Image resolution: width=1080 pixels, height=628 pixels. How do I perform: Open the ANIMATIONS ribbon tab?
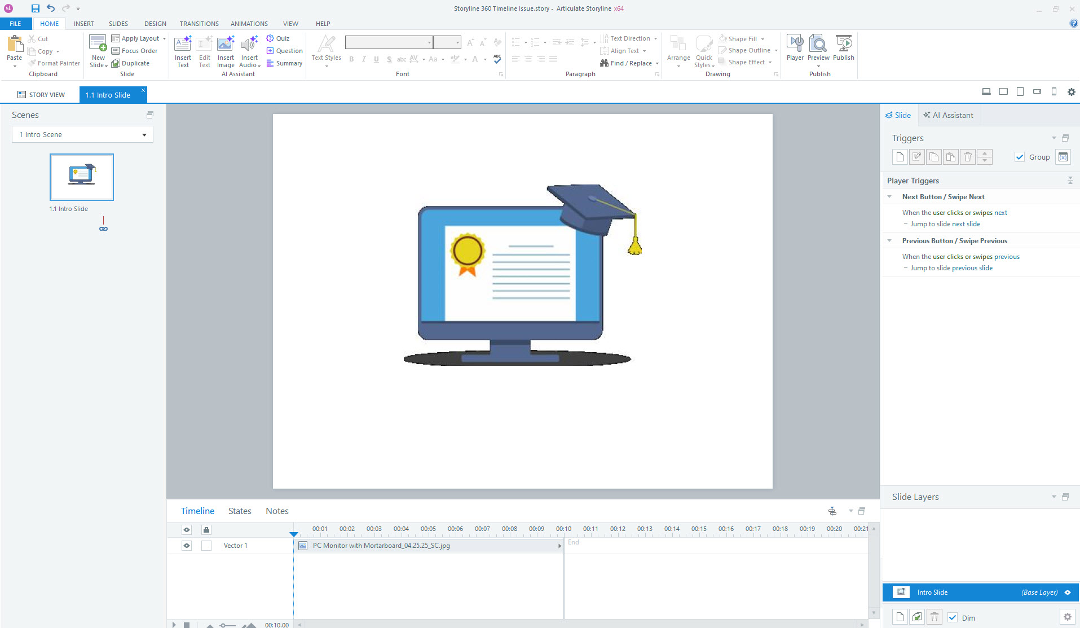click(249, 24)
